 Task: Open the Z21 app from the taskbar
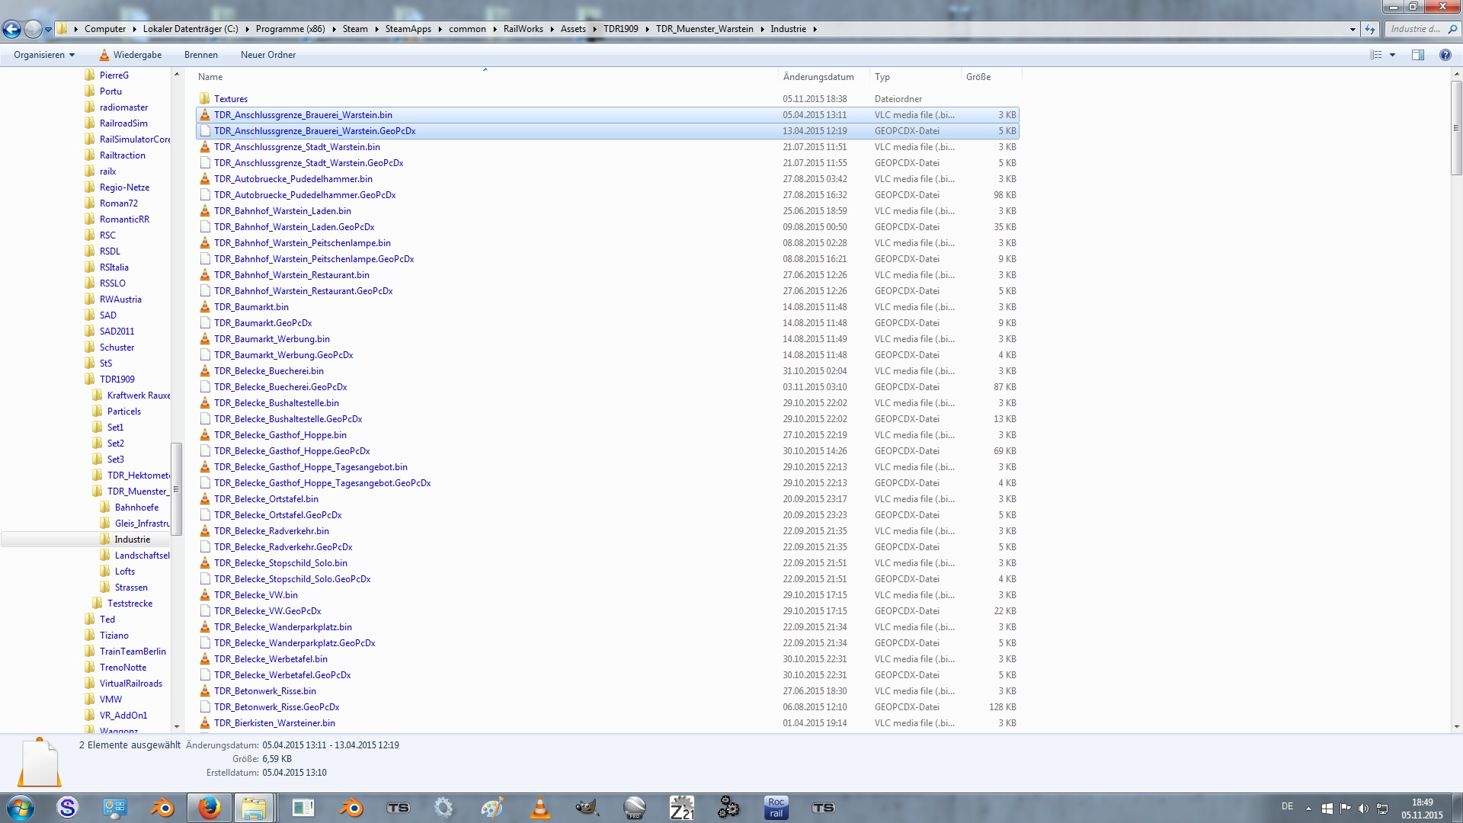[681, 808]
